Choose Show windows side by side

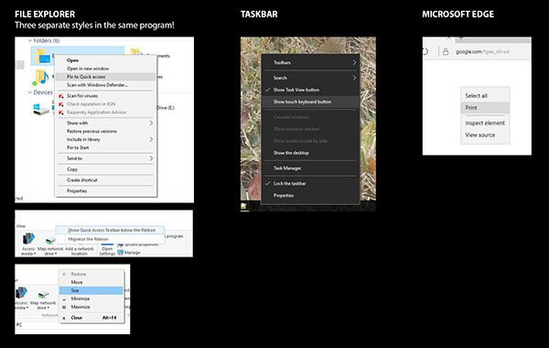(310, 141)
